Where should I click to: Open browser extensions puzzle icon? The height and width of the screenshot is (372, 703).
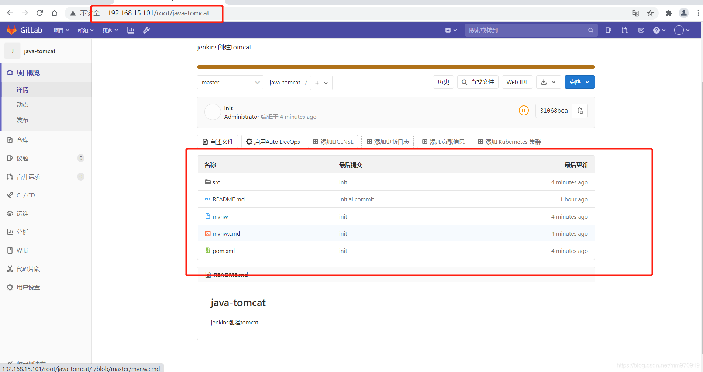[x=669, y=13]
